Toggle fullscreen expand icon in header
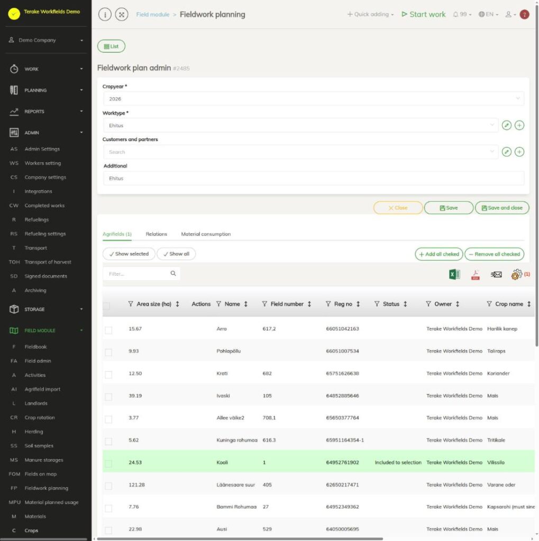 [x=122, y=14]
